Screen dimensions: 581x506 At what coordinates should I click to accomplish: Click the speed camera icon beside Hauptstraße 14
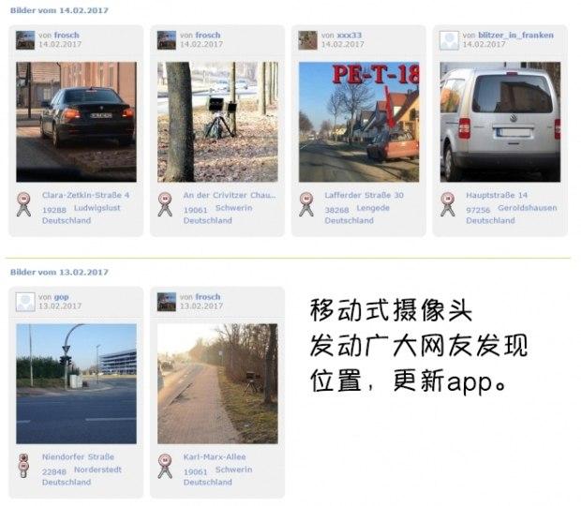click(448, 204)
